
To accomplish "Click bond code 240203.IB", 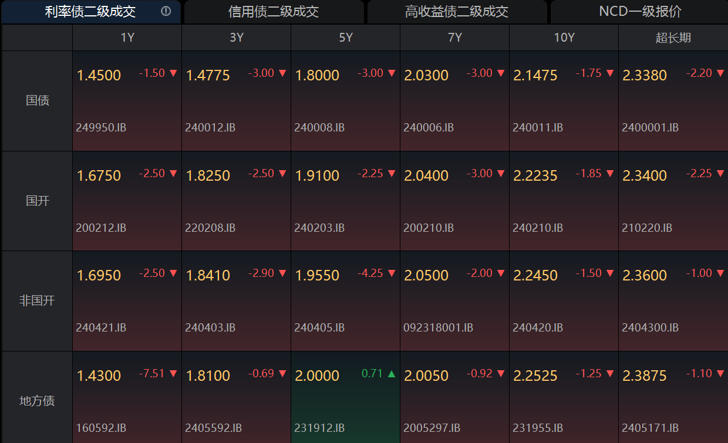I will (x=319, y=228).
